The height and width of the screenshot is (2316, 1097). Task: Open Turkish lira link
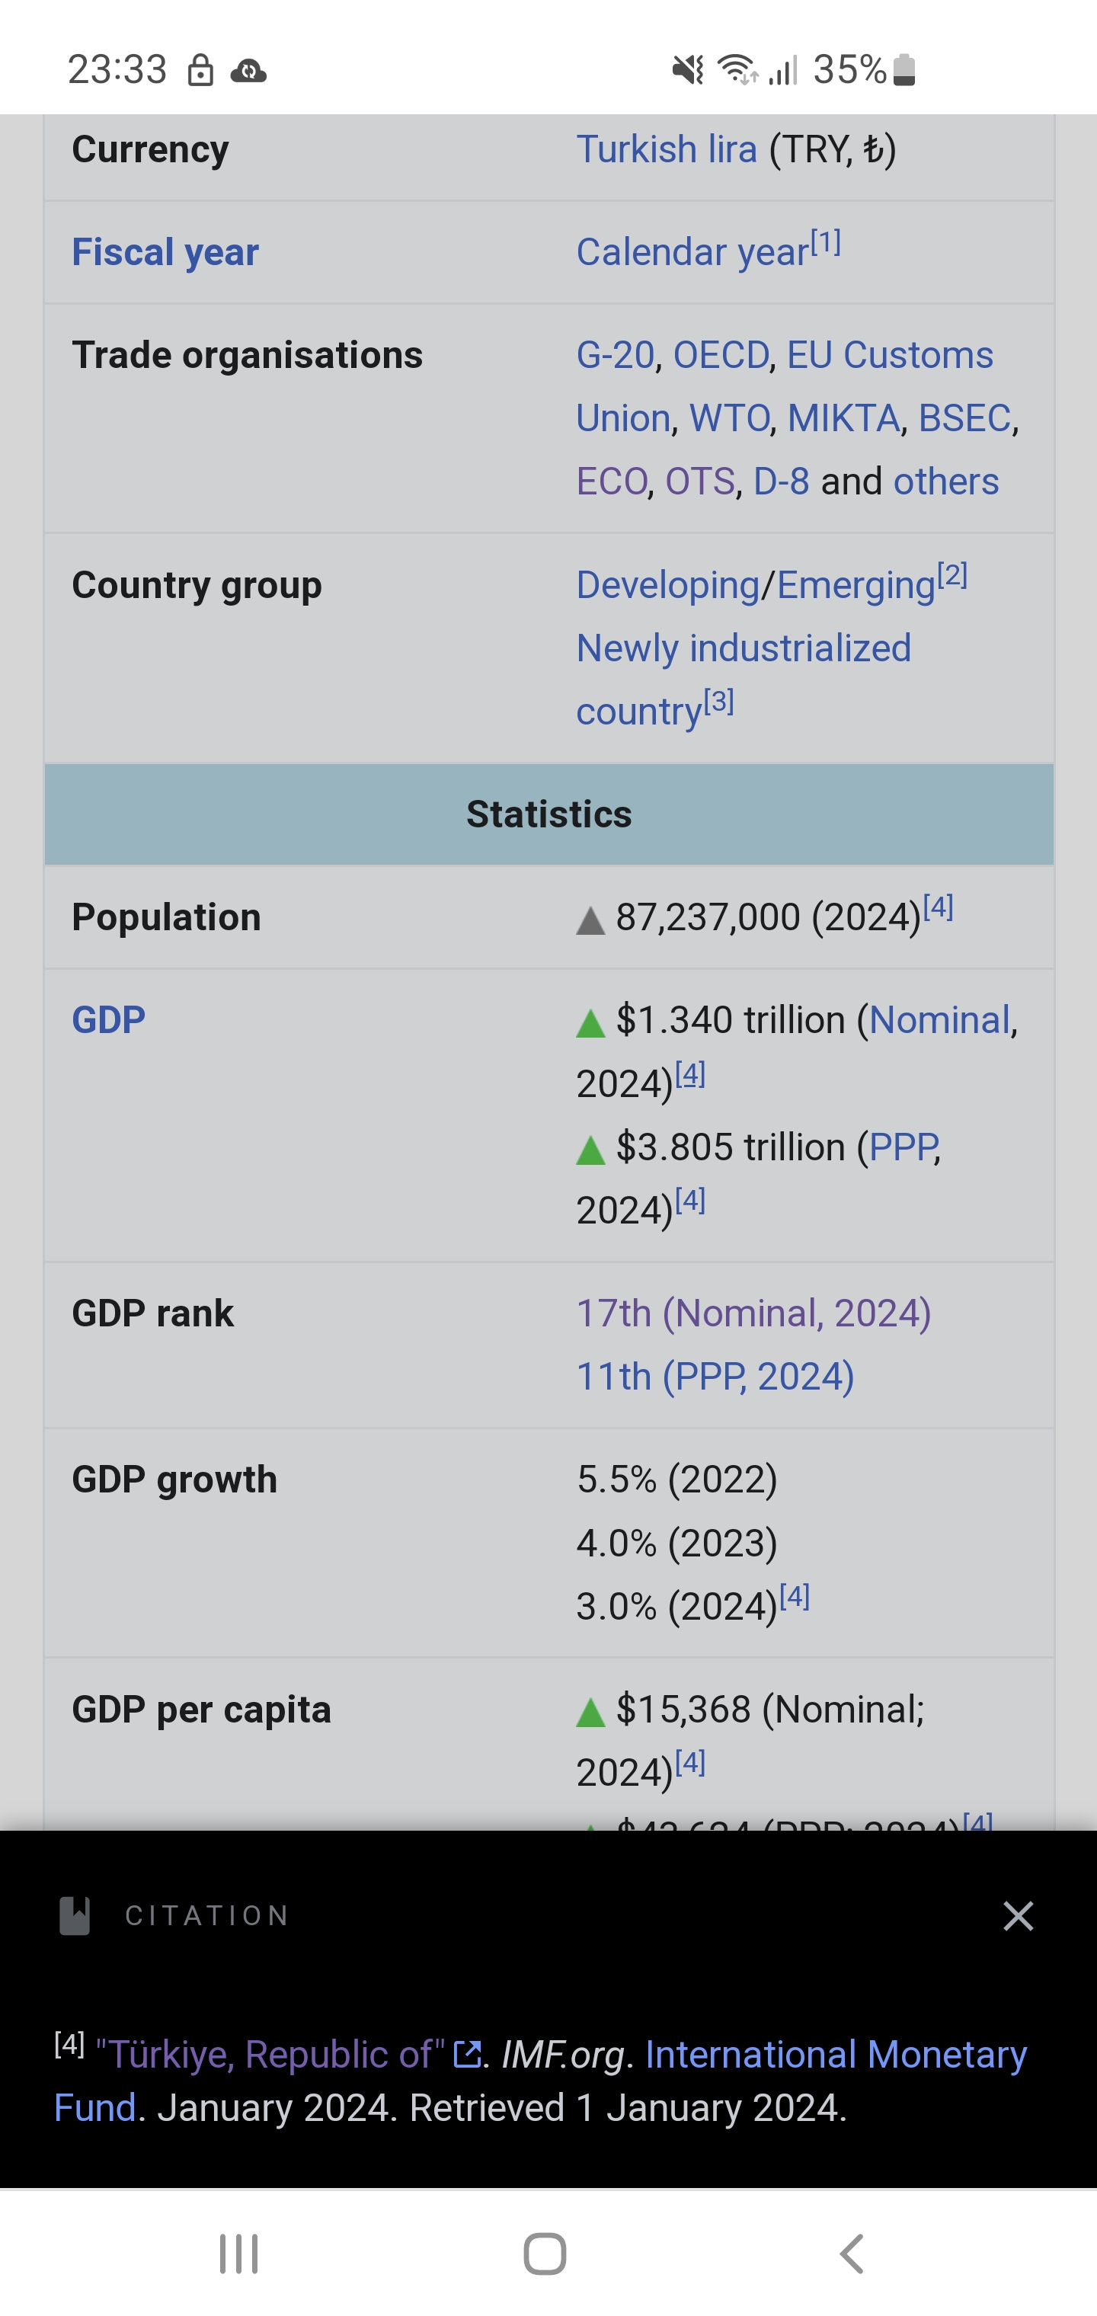pyautogui.click(x=667, y=149)
